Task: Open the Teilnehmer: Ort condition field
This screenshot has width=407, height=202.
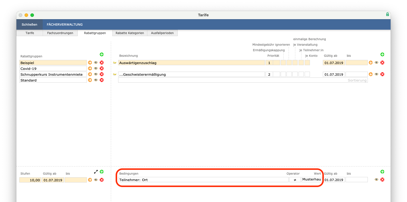Action: pyautogui.click(x=203, y=180)
